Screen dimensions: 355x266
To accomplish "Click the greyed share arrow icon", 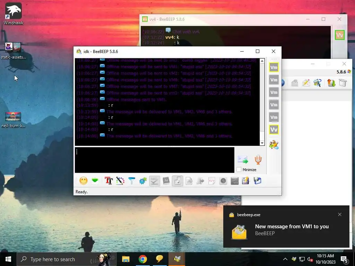I will pos(200,181).
